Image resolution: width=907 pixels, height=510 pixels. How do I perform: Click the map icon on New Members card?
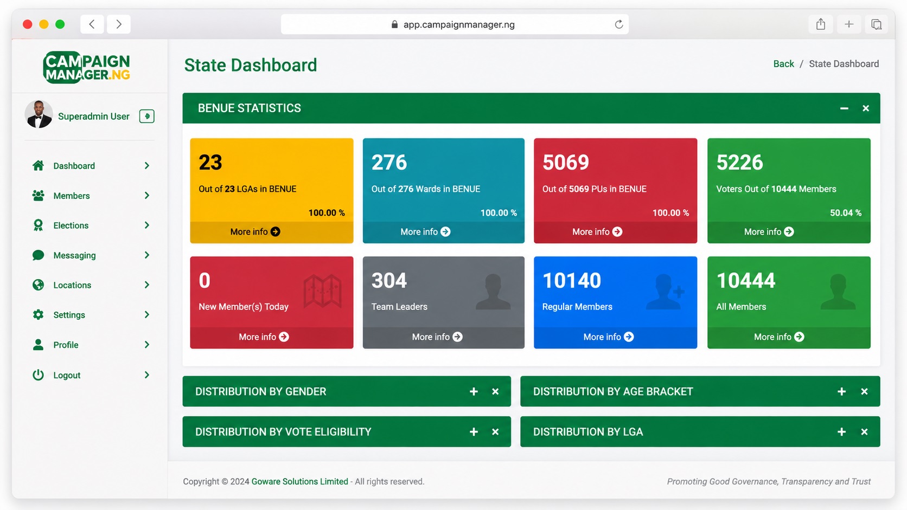[x=322, y=291]
